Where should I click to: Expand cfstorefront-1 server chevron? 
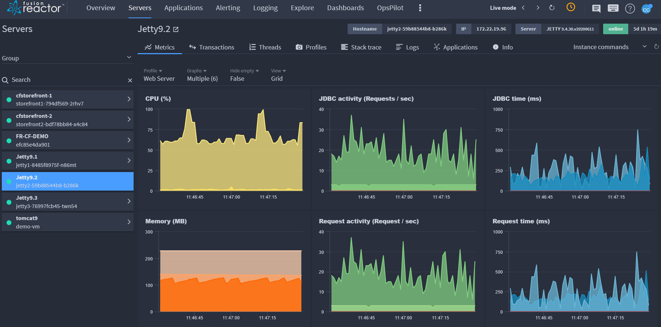(x=129, y=99)
